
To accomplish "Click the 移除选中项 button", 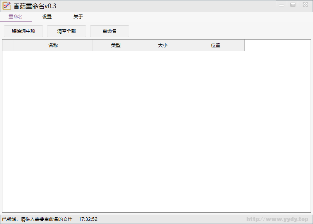I will coord(23,31).
